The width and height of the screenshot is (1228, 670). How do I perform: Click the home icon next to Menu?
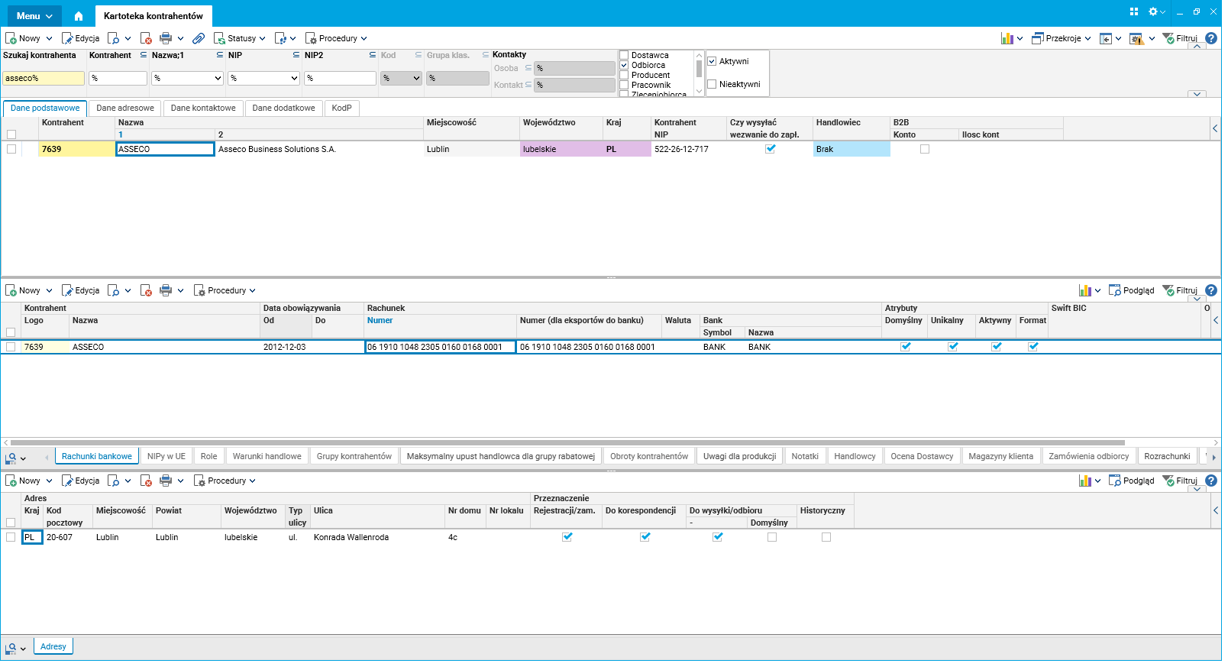click(78, 16)
